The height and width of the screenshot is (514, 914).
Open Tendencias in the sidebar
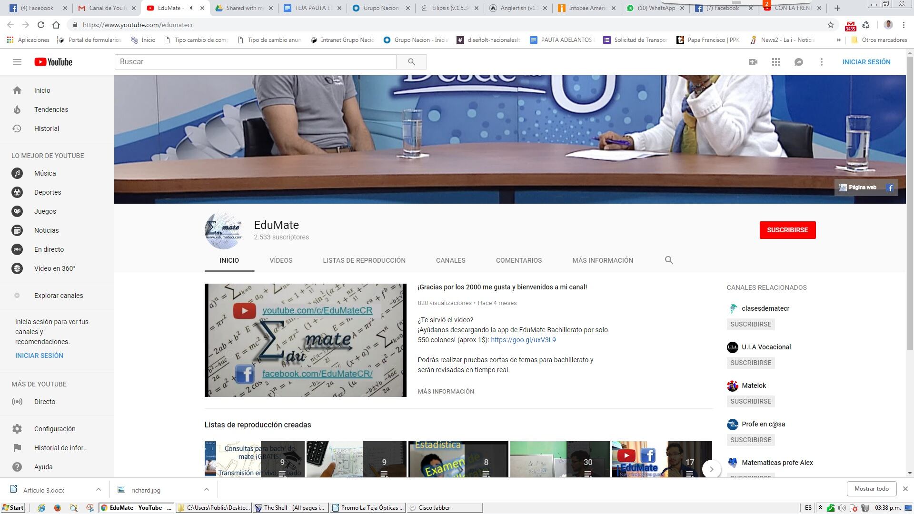pos(51,109)
